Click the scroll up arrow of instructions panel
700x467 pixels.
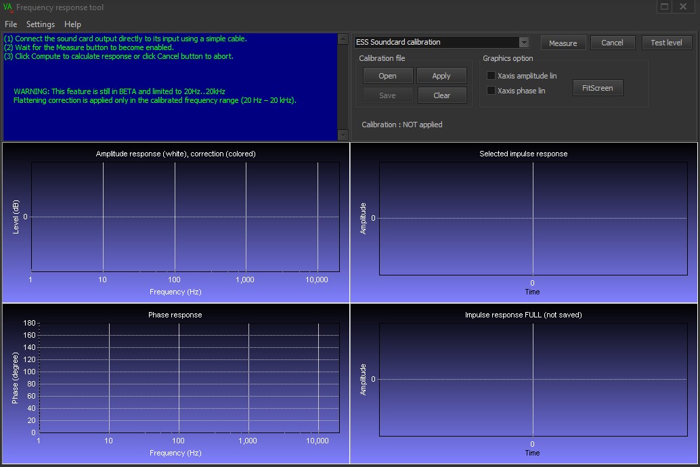[343, 39]
